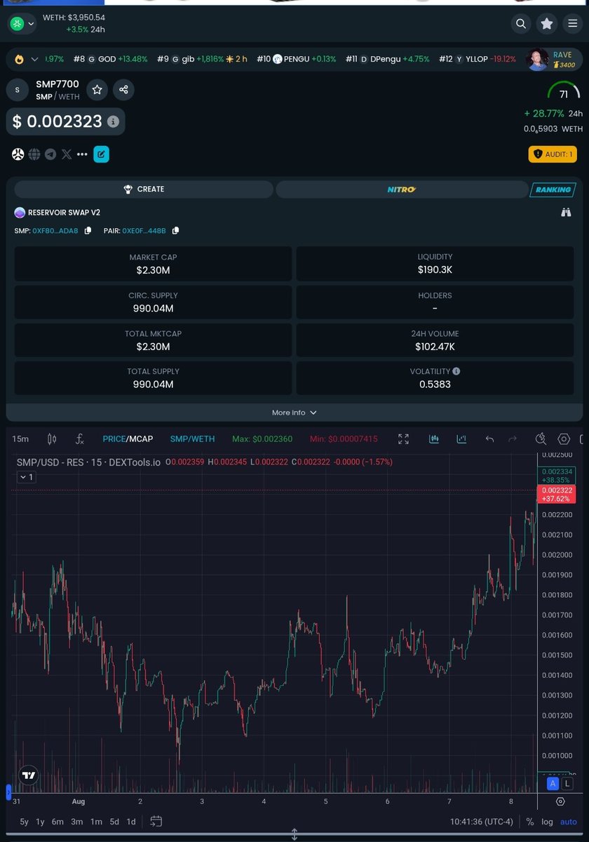Redo the chart action
Viewport: 589px width, 842px height.
[513, 439]
